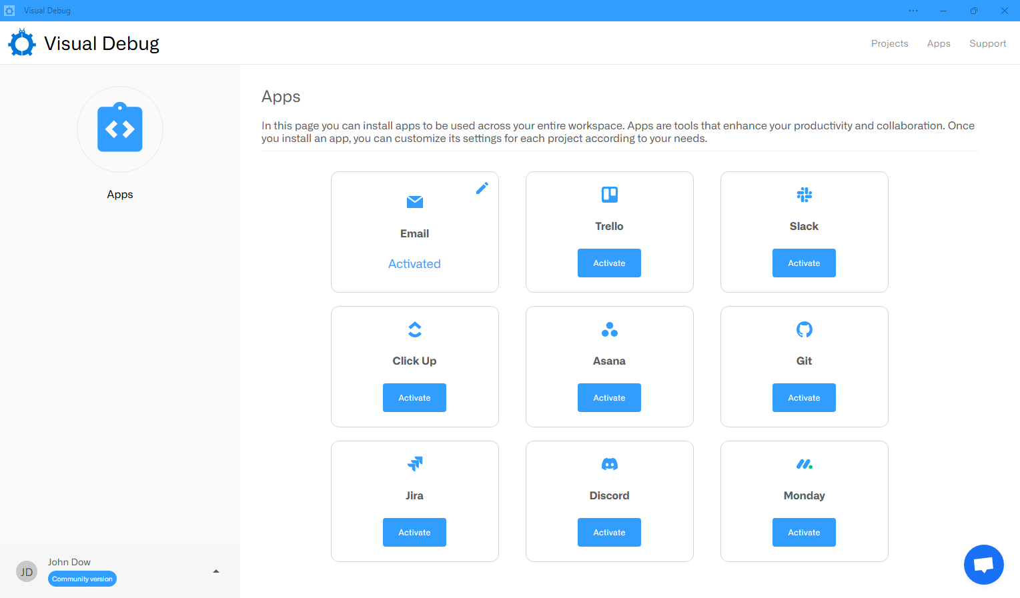Click the Email 'Activated' status text

[414, 263]
